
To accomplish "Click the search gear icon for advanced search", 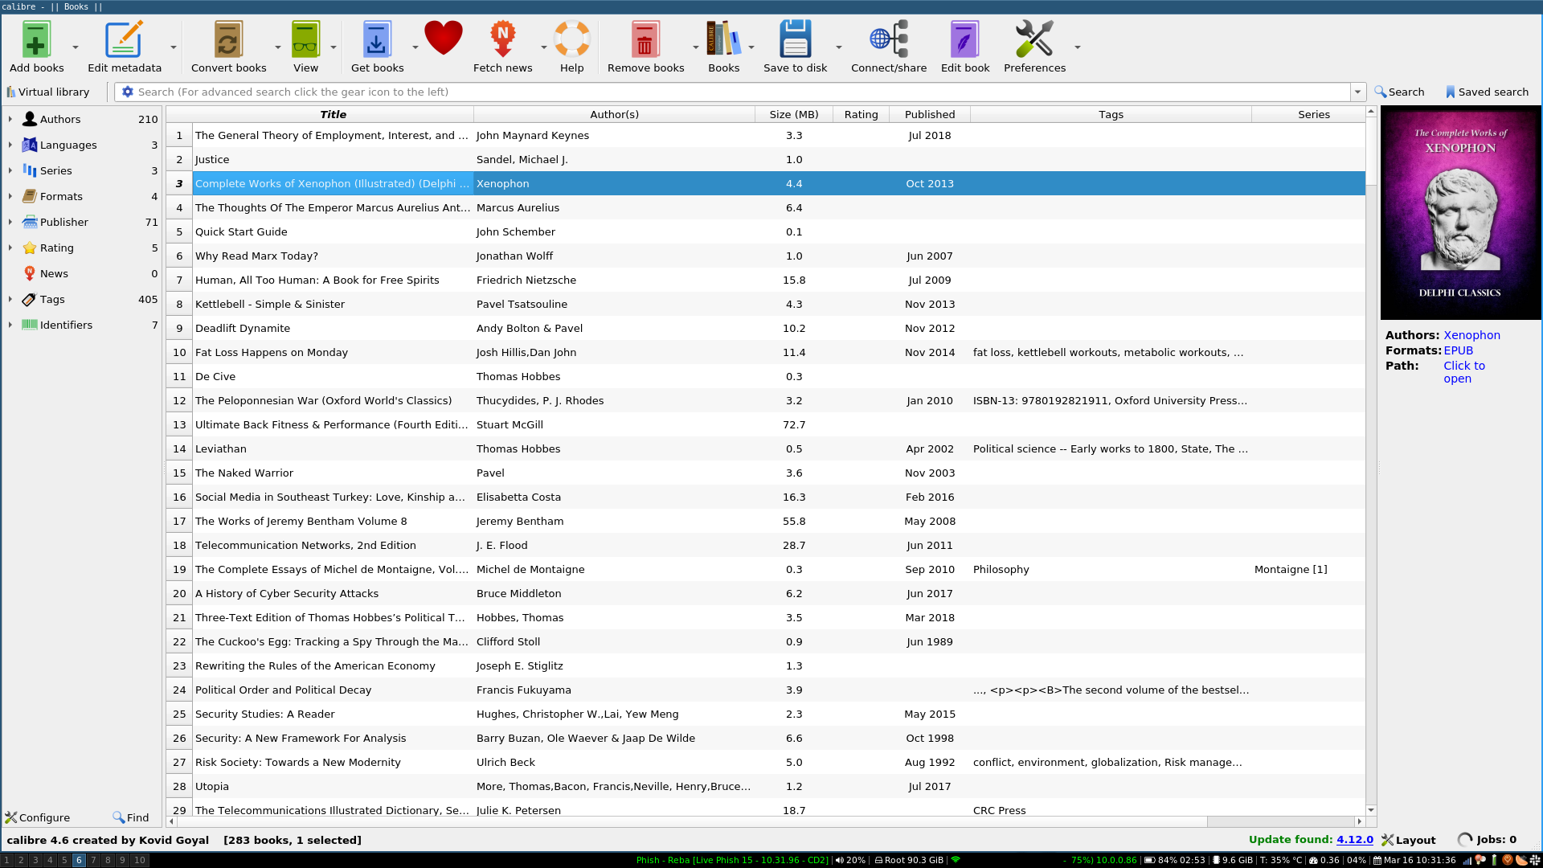I will (127, 92).
